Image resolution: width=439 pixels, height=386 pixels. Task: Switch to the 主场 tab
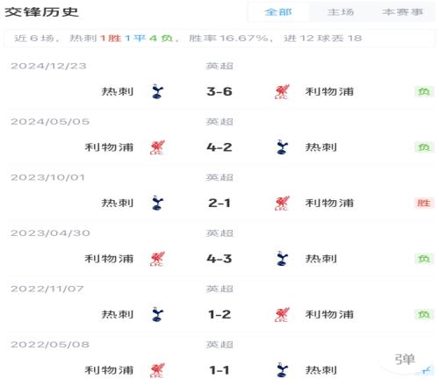pos(341,12)
